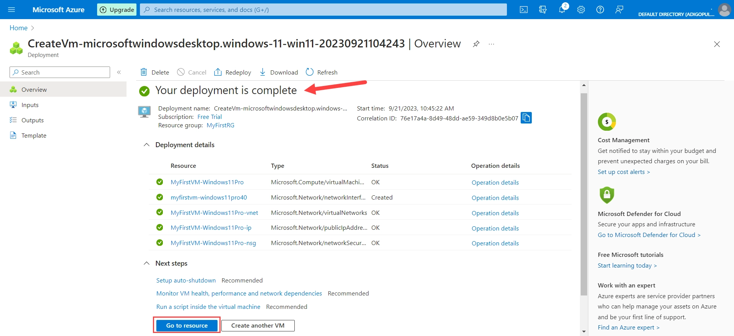Click the Operation details column header

tap(495, 166)
